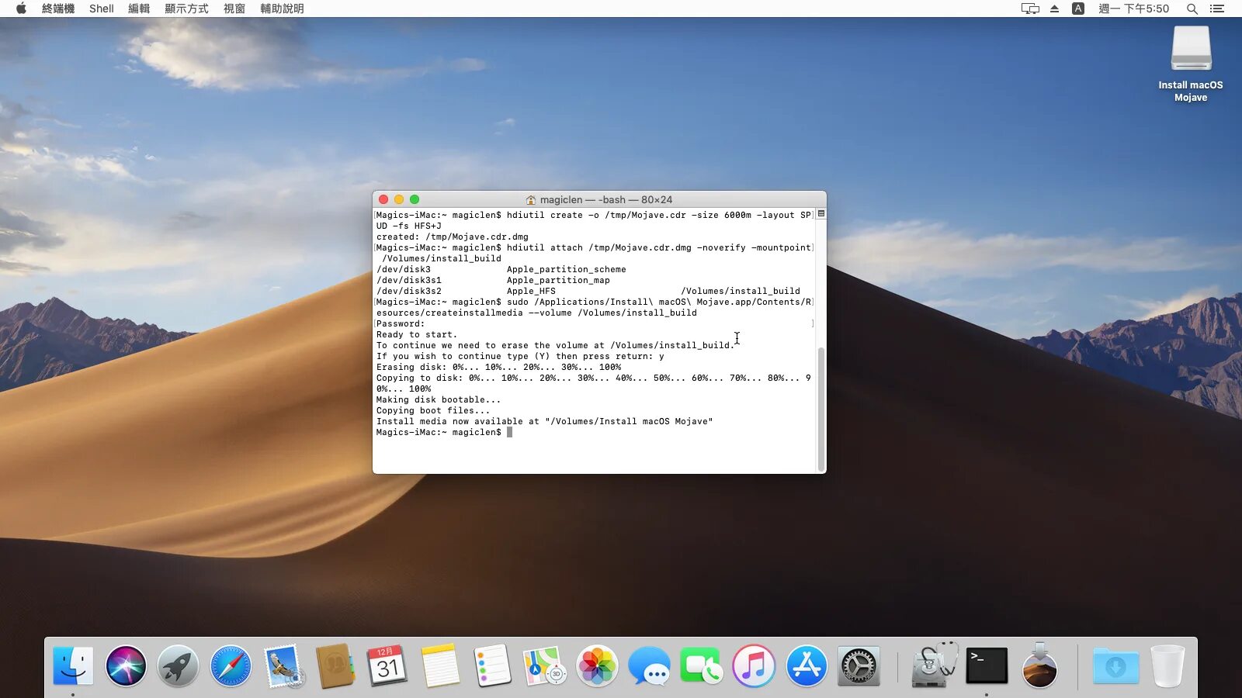Open Spotlight search magnifier in menu bar
The width and height of the screenshot is (1242, 698).
[1192, 9]
